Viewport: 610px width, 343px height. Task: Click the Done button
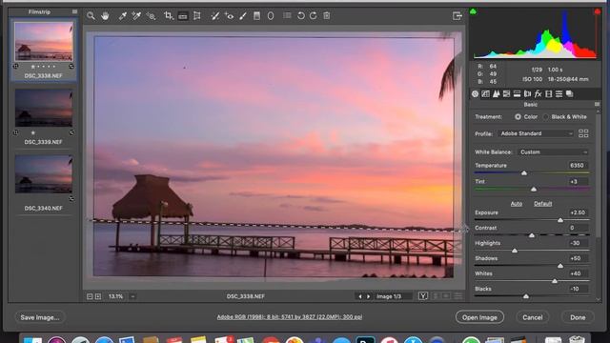(578, 317)
